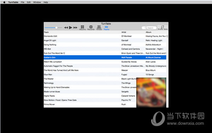This screenshot has height=133, width=212.
Task: Click the rewind previous track button
Action: tap(66, 28)
